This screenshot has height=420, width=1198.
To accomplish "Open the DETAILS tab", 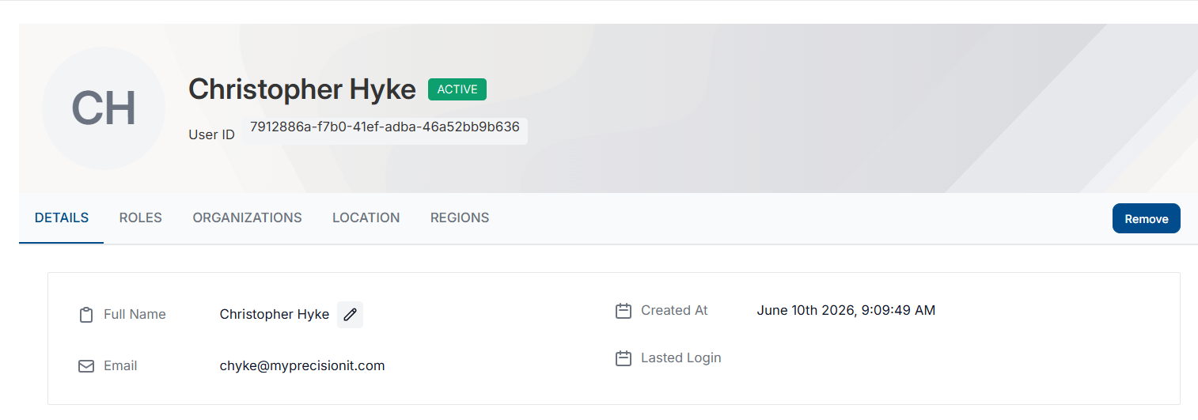I will 62,218.
